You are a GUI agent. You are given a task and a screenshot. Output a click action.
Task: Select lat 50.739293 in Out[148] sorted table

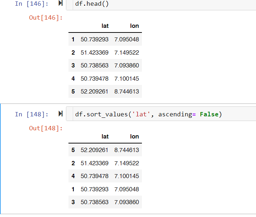tap(94, 189)
